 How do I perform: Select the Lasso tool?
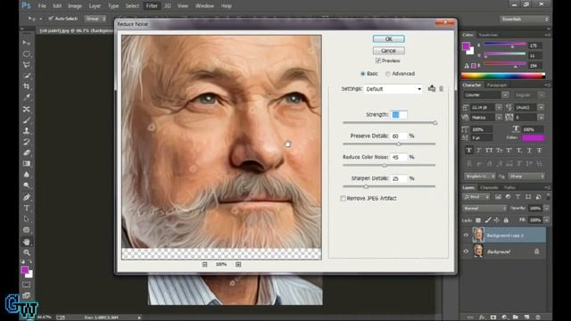[26, 65]
